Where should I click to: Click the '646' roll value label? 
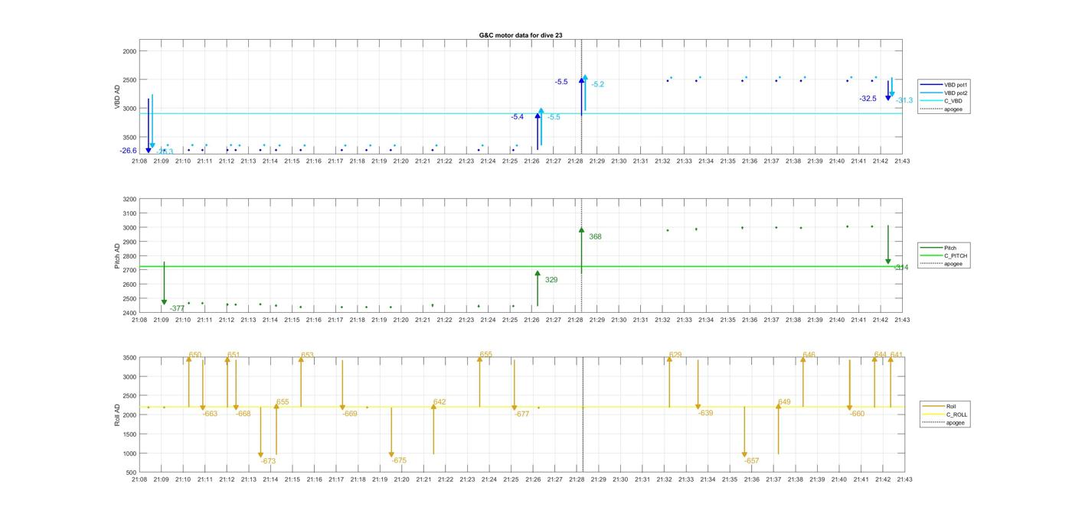tap(809, 355)
